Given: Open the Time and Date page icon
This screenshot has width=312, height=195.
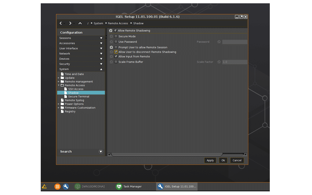Looking at the screenshot, I should 62,74.
